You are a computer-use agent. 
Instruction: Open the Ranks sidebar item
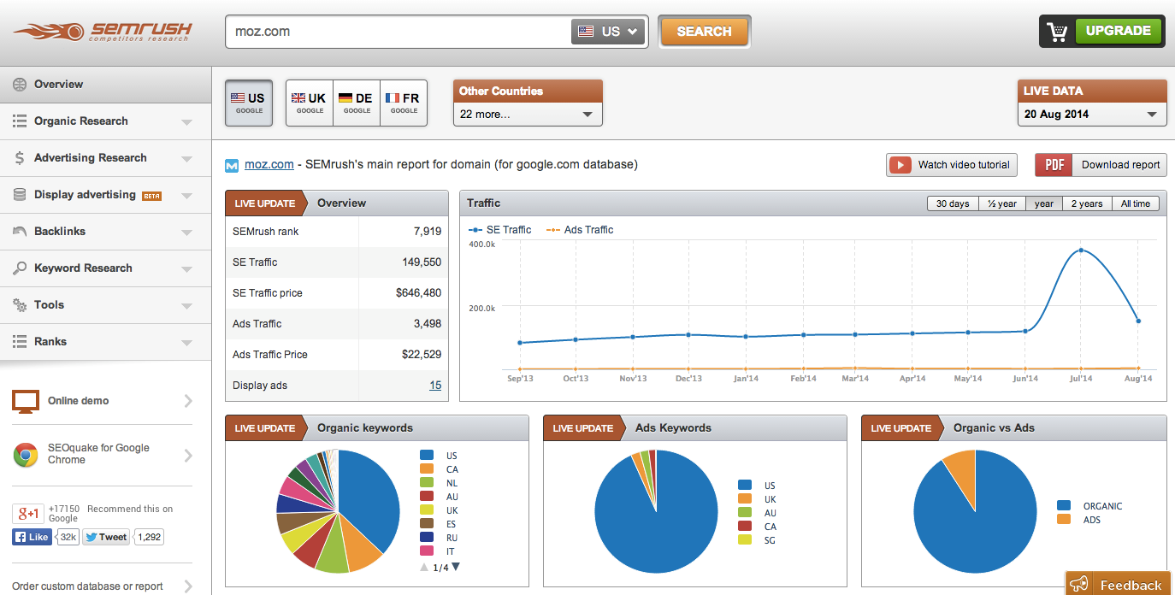click(105, 342)
